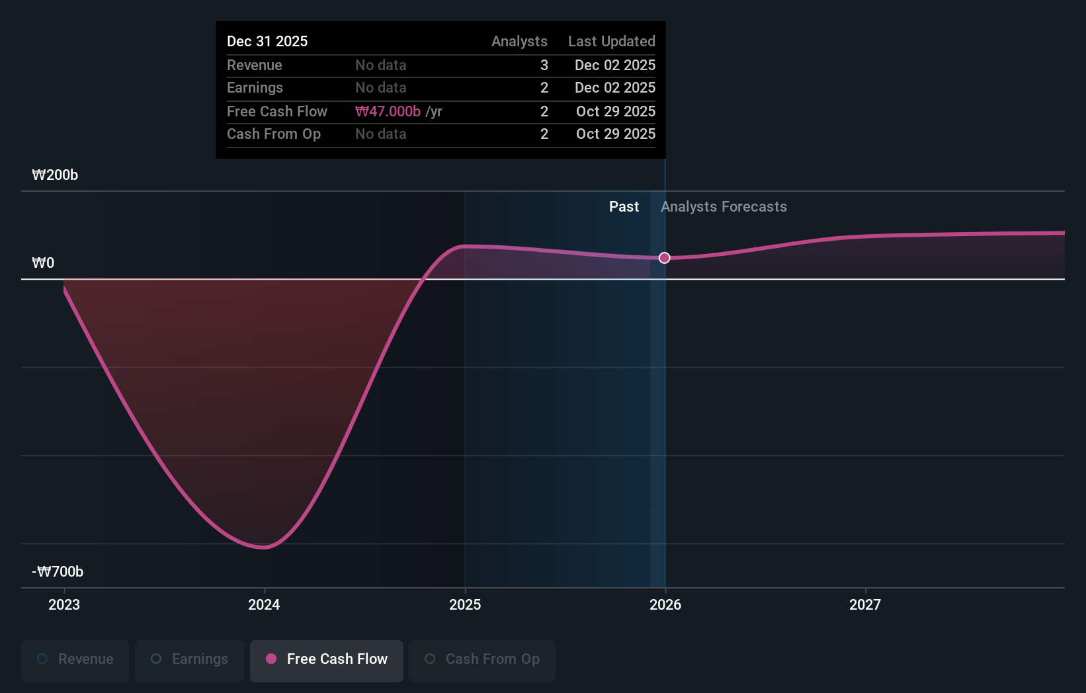This screenshot has width=1086, height=693.
Task: Toggle the Free Cash Flow series visibility
Action: pyautogui.click(x=326, y=659)
